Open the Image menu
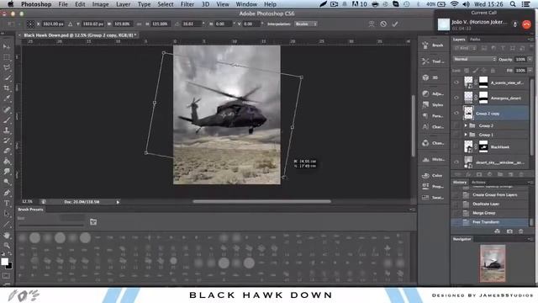This screenshot has width=538, height=303. tap(100, 4)
